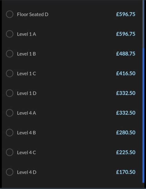Select the Level 1 D radio button
The image size is (146, 189).
pyautogui.click(x=10, y=93)
